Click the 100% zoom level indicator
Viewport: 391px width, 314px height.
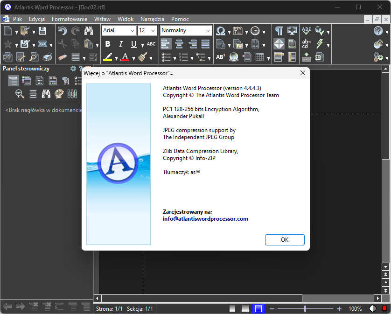click(x=355, y=309)
